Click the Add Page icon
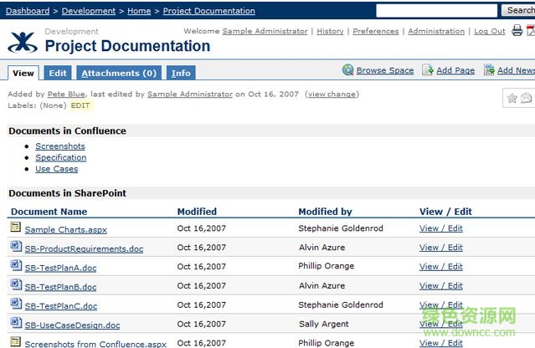The width and height of the screenshot is (535, 348). click(x=428, y=70)
